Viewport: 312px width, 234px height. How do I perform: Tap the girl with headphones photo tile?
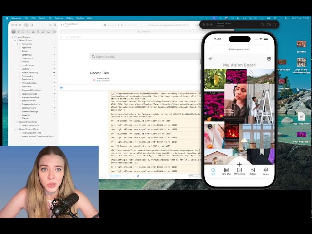pos(235,100)
